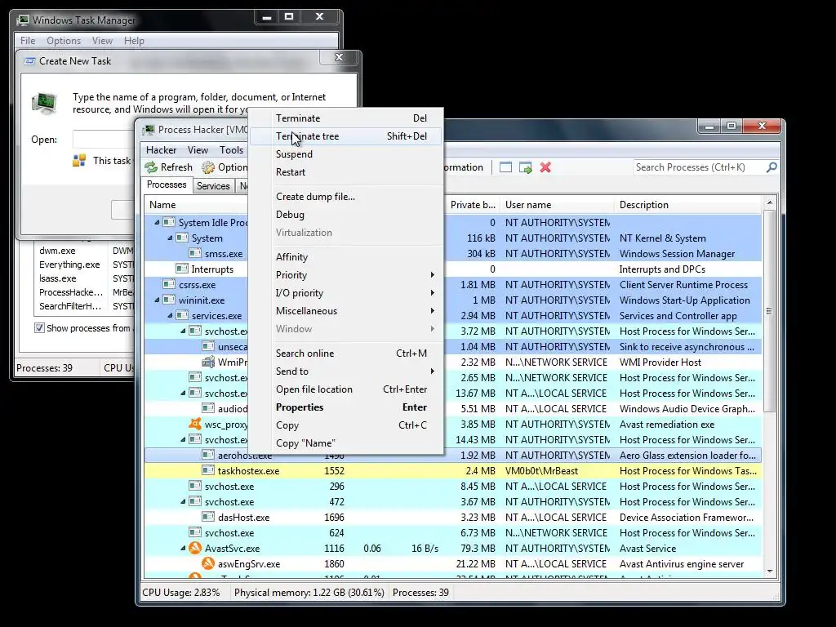
Task: Select the csrss.exe process icon
Action: [169, 284]
